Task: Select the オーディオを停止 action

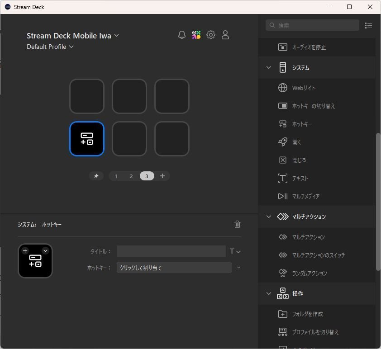Action: (x=317, y=47)
